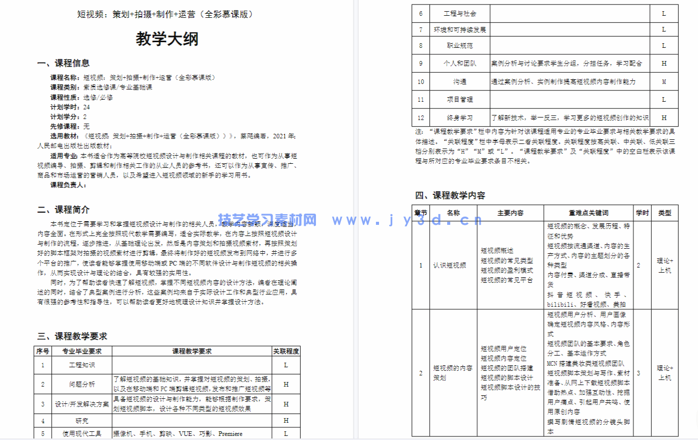Screen dimensions: 698x440
Task: Click the 四、课程教学内容 heading
Action: click(450, 194)
